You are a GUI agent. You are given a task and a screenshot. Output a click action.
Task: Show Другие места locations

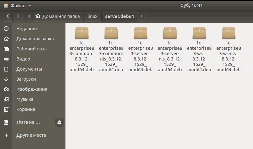click(31, 135)
